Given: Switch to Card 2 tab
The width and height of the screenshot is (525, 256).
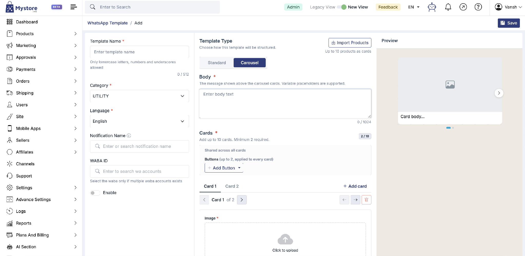Looking at the screenshot, I should pos(232,186).
